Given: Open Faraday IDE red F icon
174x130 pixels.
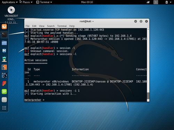Looking at the screenshot, I should pos(4,84).
